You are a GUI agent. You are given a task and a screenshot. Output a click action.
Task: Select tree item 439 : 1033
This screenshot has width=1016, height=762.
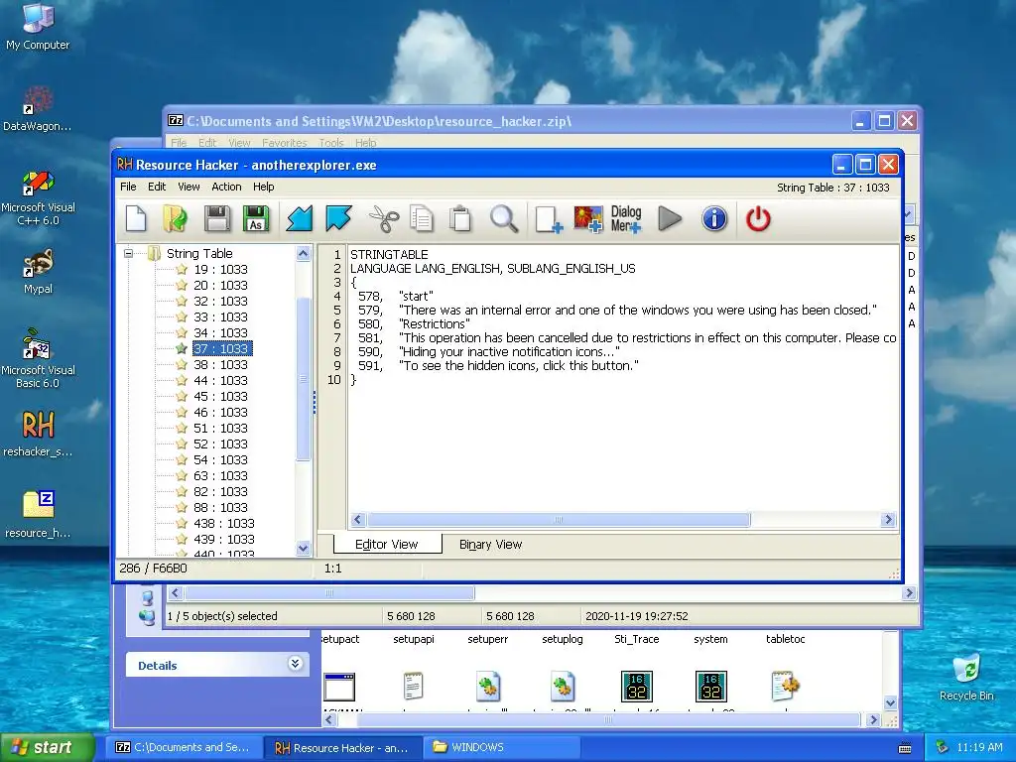[x=223, y=539]
